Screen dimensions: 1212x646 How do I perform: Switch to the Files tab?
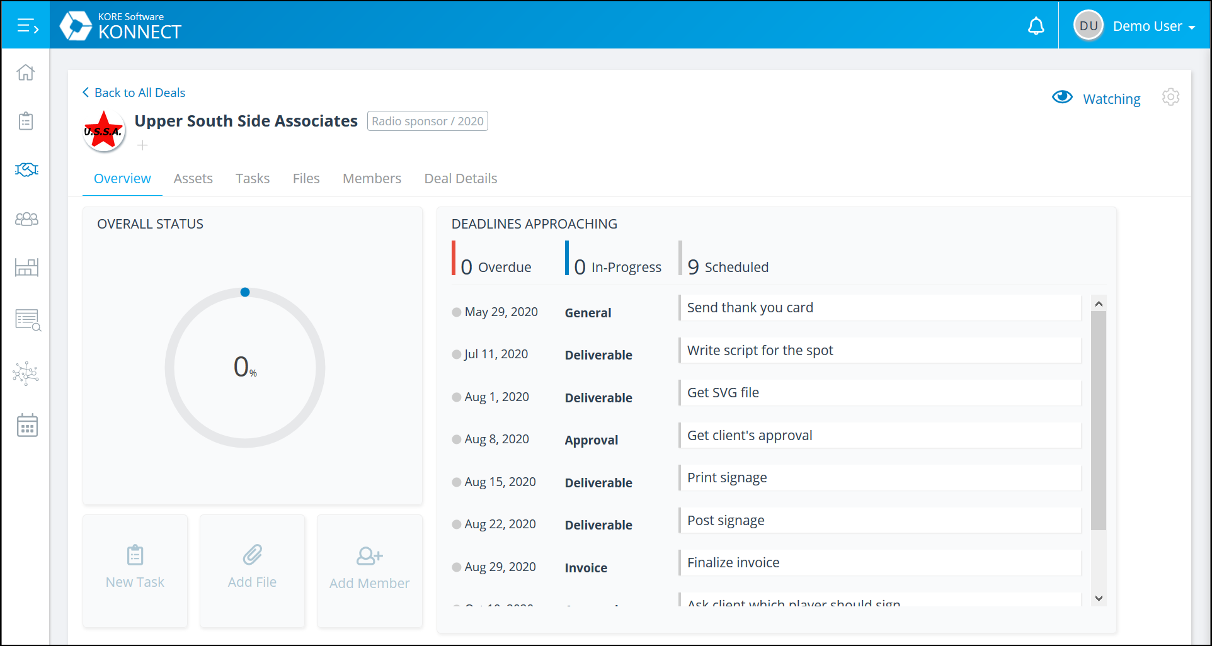click(306, 179)
